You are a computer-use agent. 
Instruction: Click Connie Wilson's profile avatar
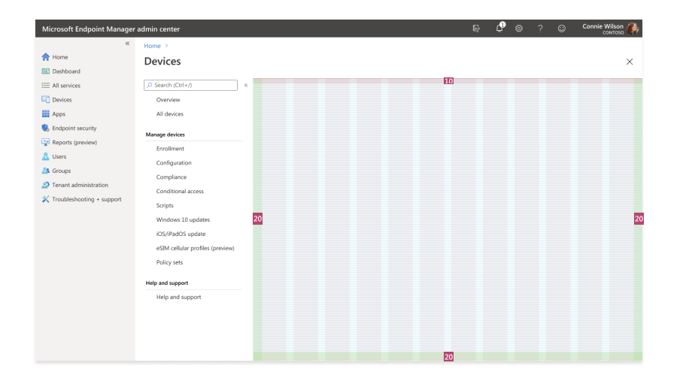634,29
